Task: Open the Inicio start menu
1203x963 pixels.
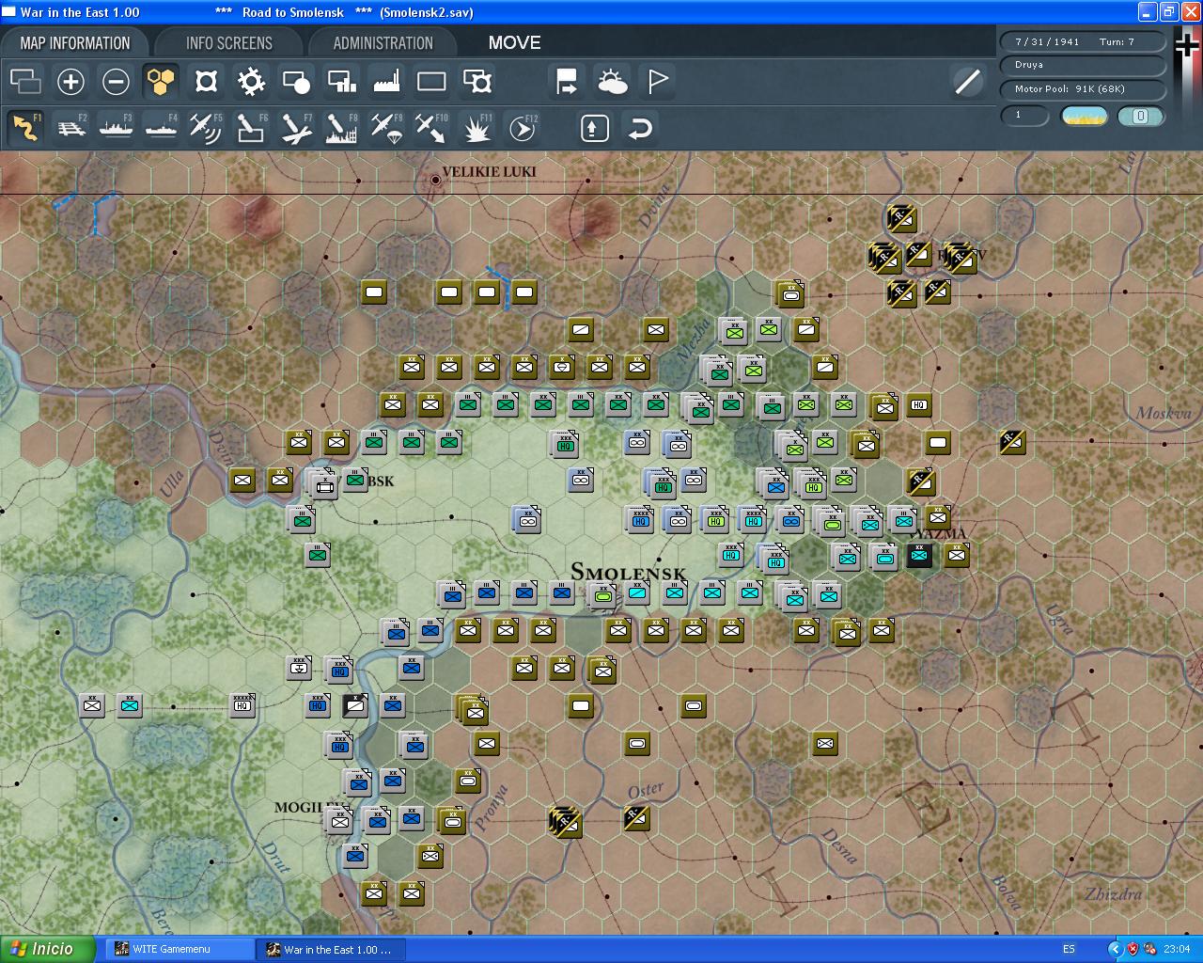Action: 48,949
